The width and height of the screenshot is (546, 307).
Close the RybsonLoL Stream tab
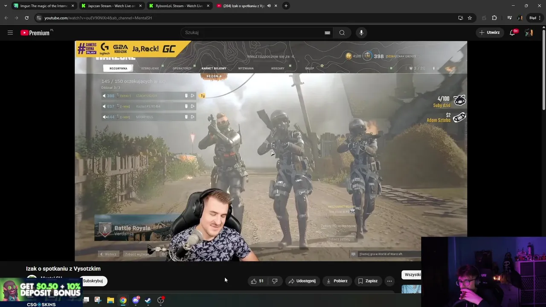click(208, 6)
